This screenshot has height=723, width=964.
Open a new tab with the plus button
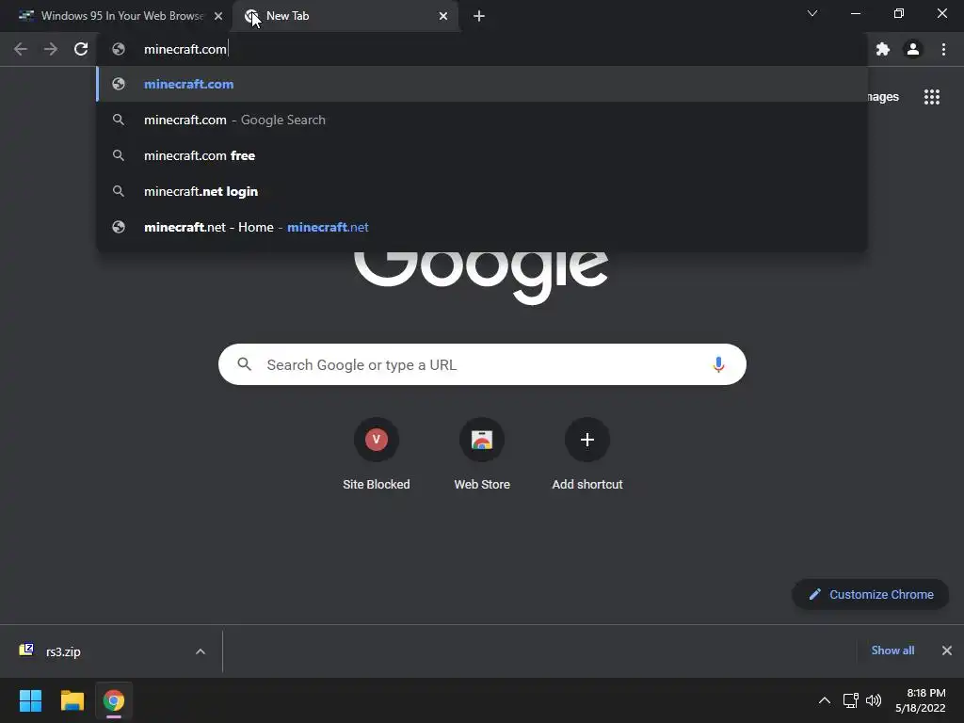pyautogui.click(x=479, y=16)
